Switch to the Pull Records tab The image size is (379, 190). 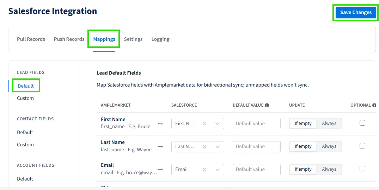coord(31,39)
